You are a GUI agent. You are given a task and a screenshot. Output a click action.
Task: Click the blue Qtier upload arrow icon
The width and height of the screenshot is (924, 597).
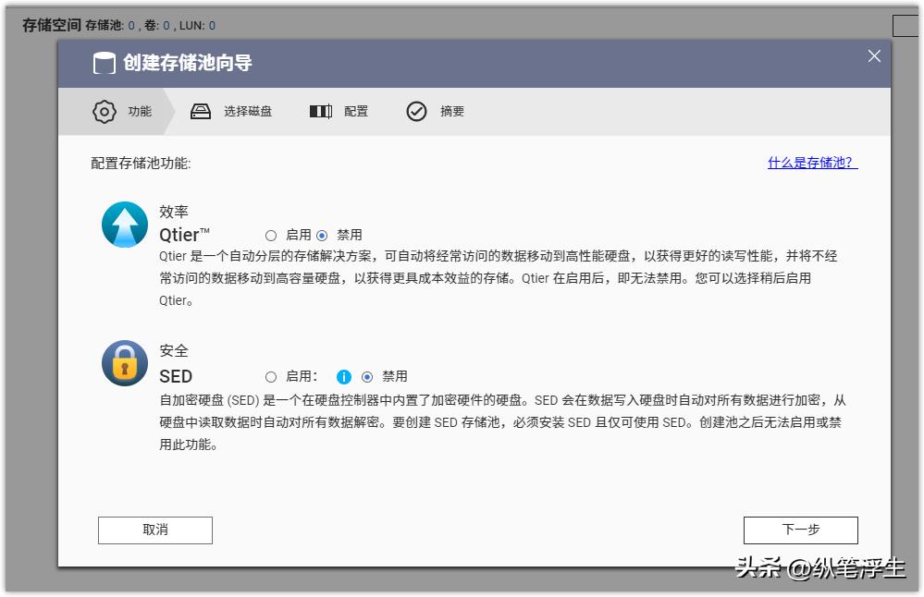(x=124, y=225)
